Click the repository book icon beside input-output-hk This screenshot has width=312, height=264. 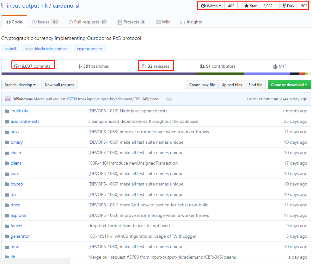tap(3, 5)
